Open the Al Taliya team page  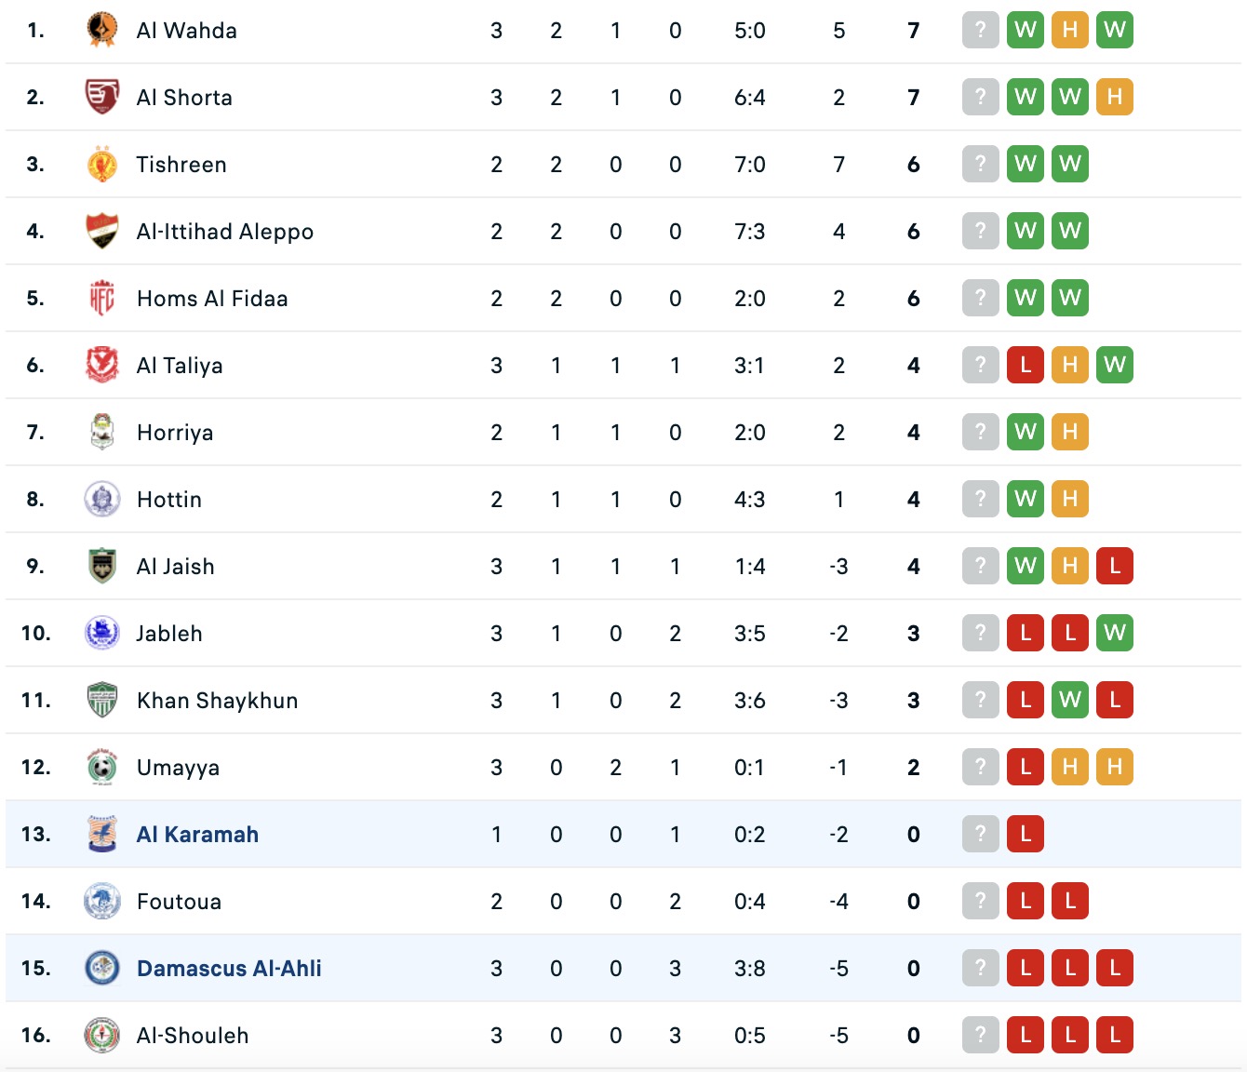tap(180, 365)
